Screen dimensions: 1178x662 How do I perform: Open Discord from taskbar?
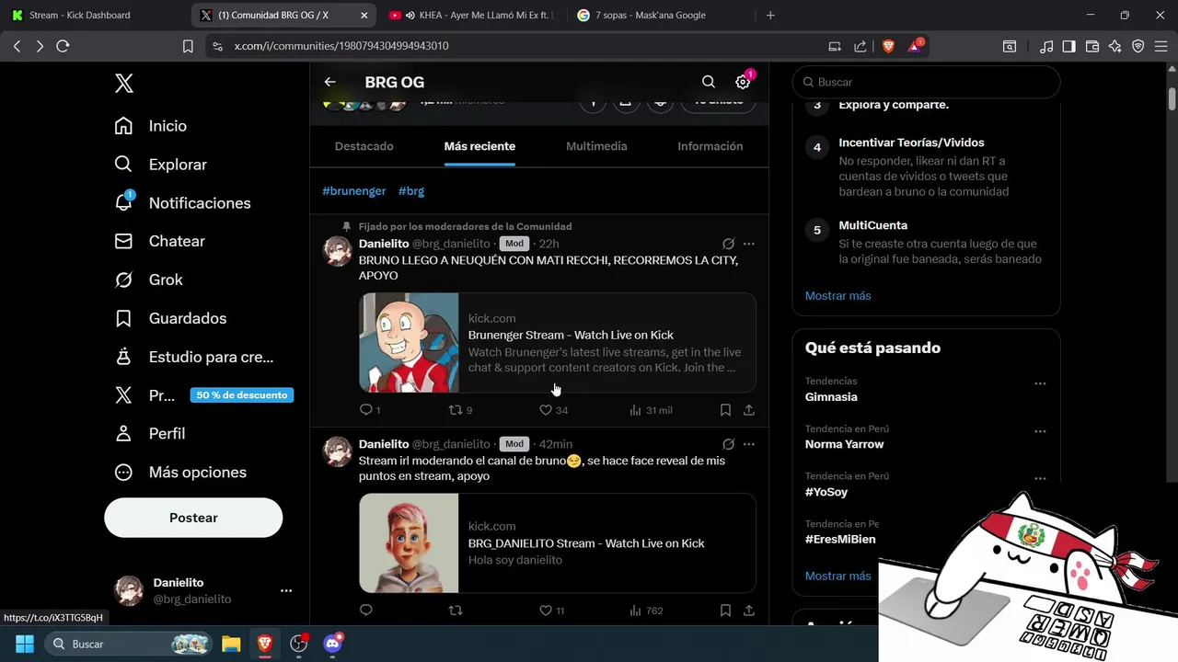[333, 644]
